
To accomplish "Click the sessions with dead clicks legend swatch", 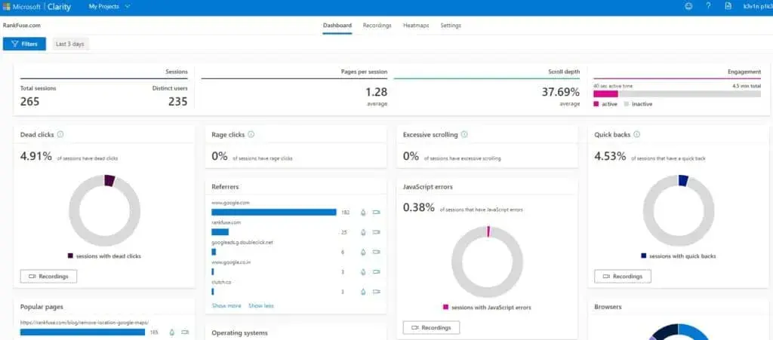I will tap(70, 256).
